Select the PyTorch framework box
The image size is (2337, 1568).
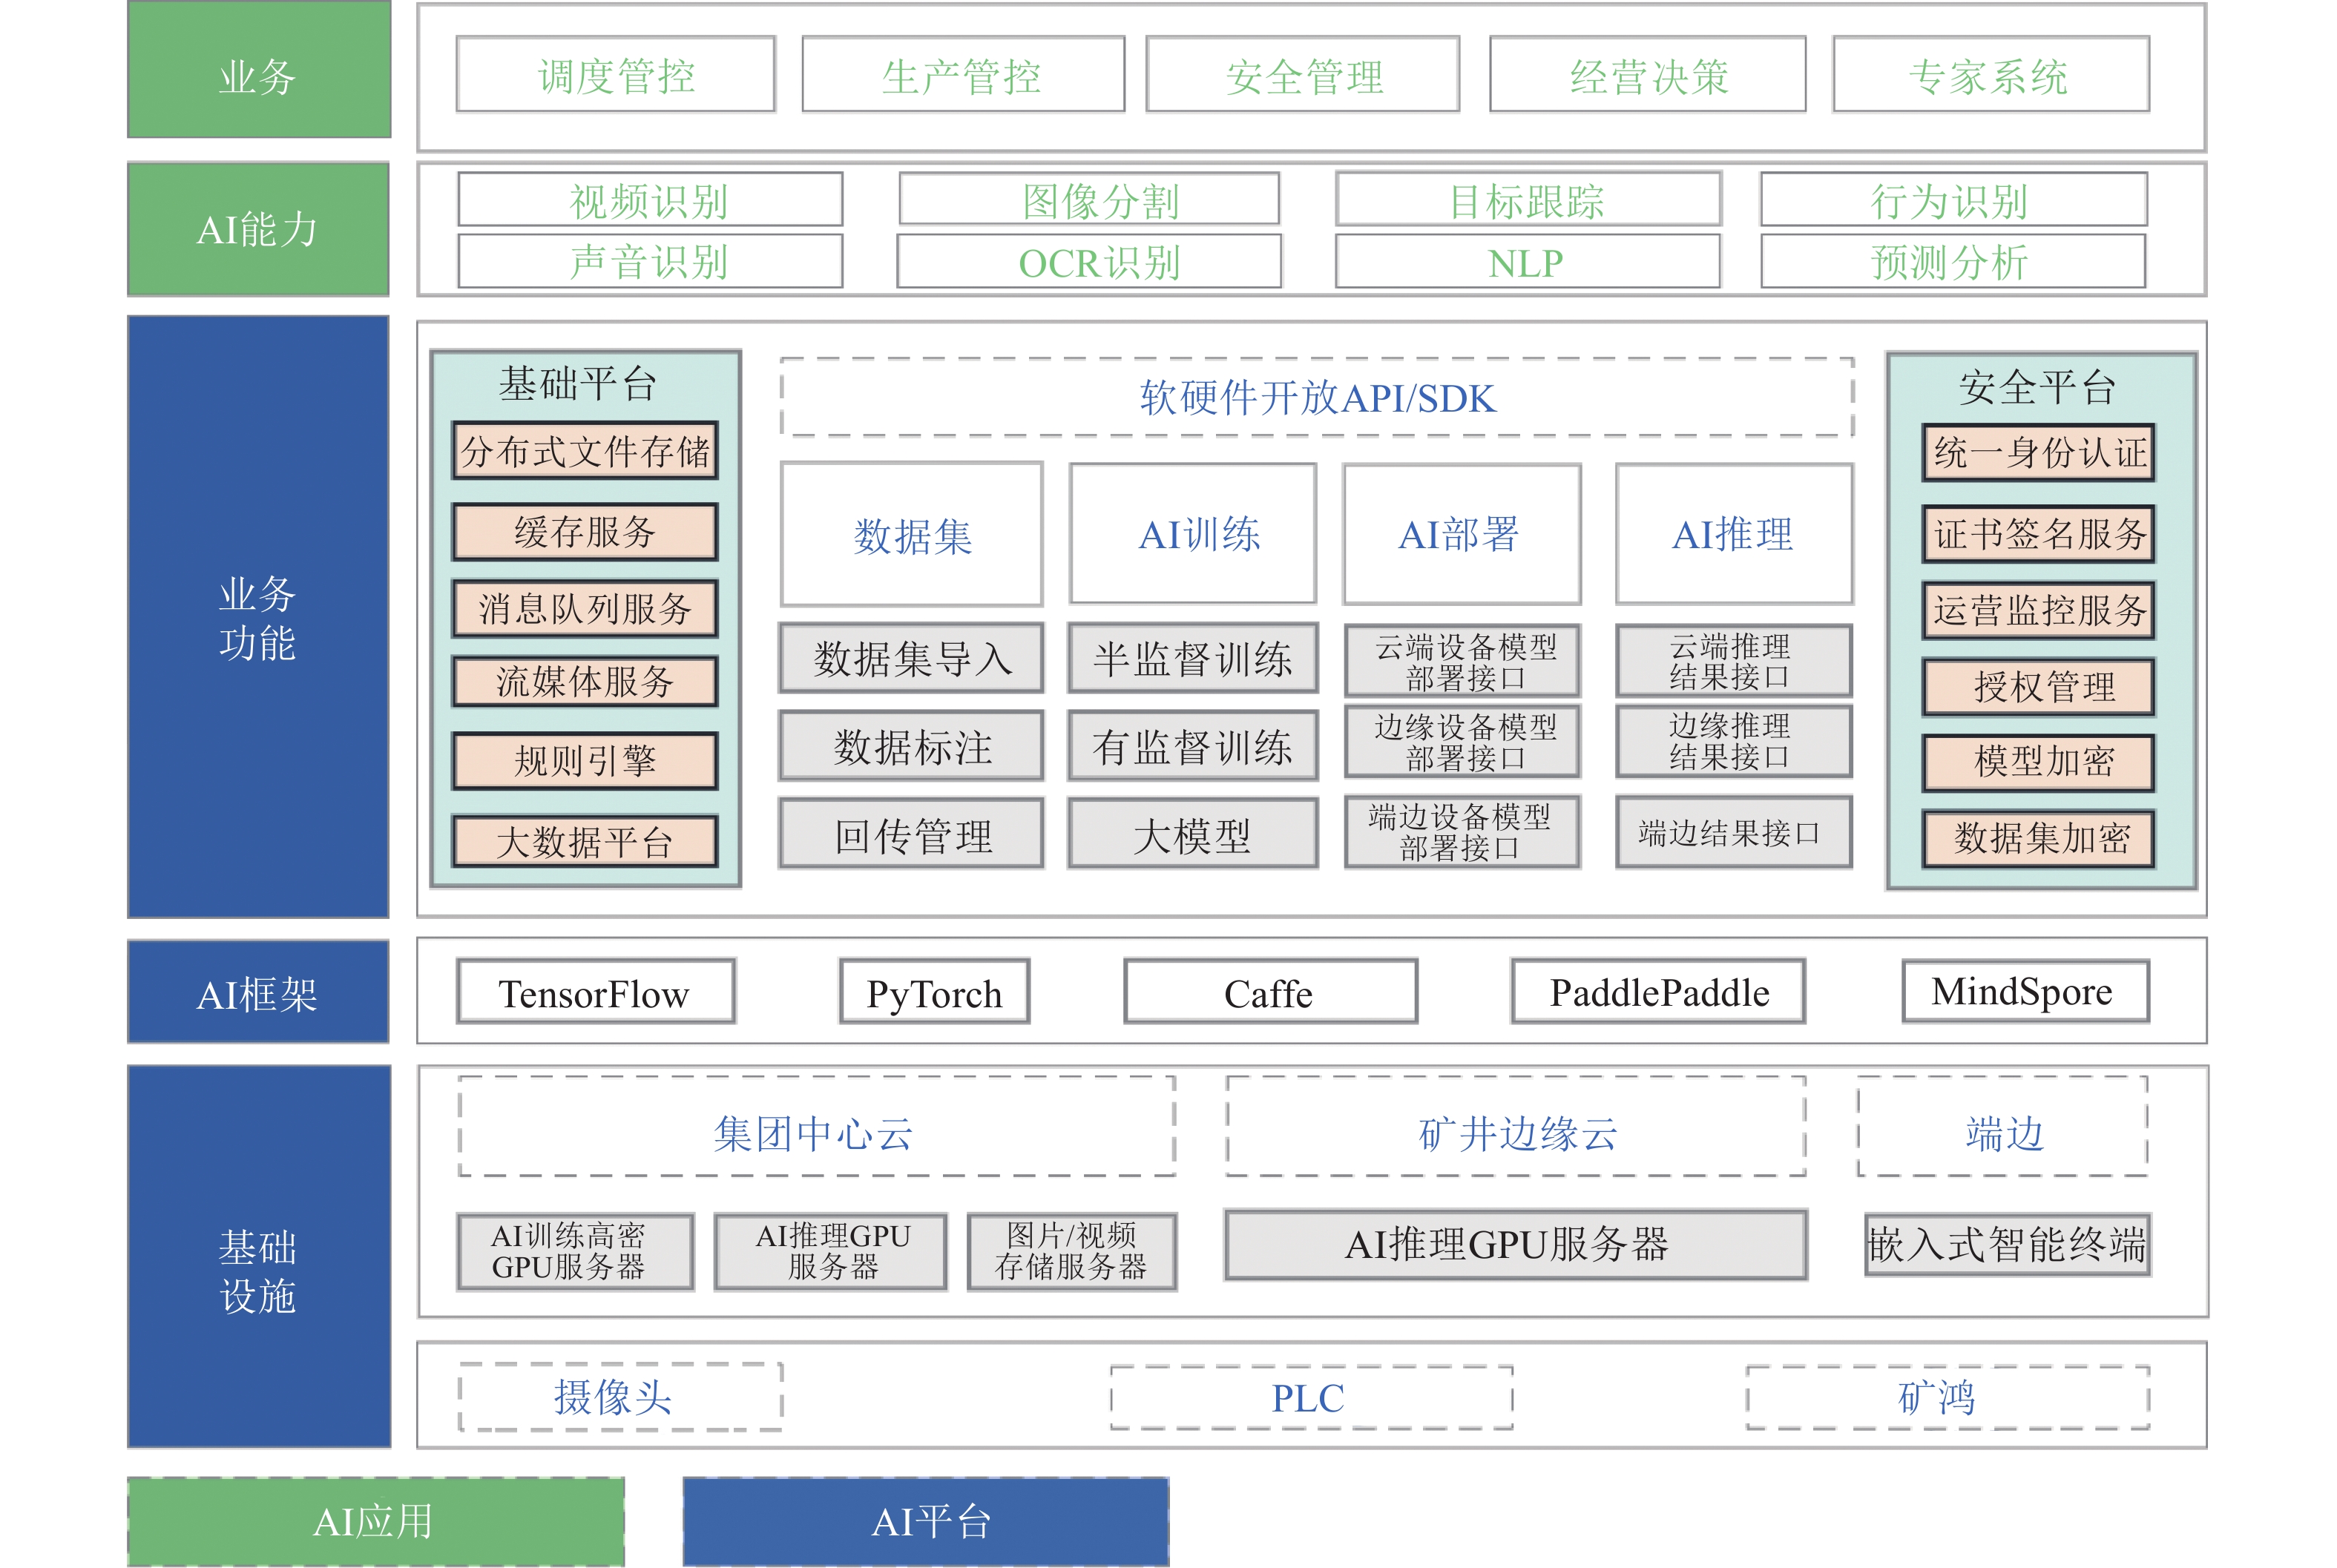pyautogui.click(x=934, y=992)
